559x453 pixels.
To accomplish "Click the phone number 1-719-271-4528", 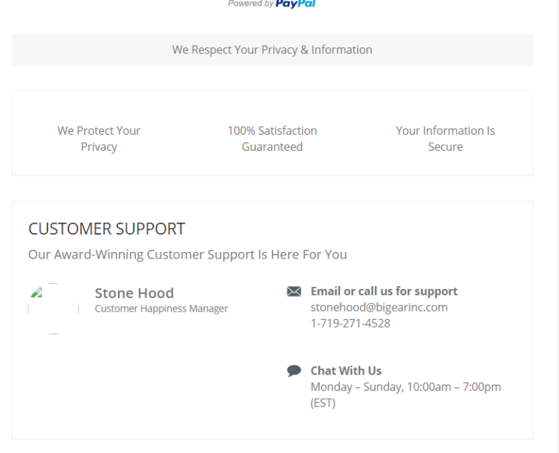I will pos(350,323).
